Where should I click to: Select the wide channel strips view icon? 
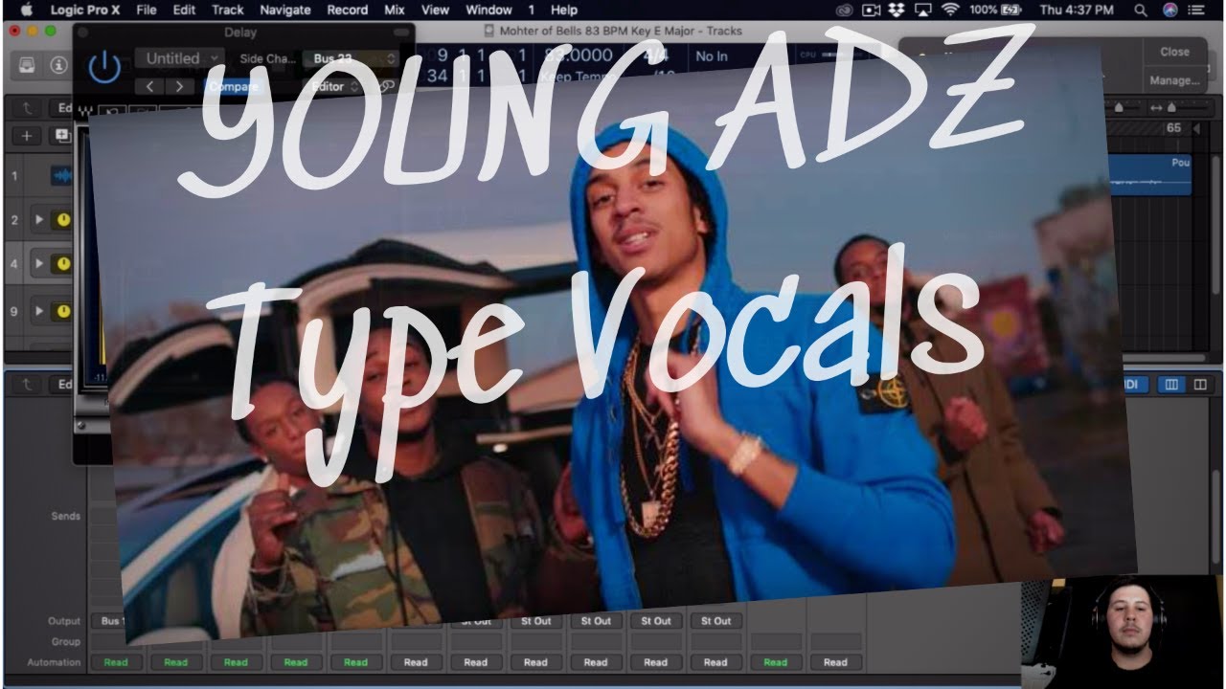tap(1199, 385)
